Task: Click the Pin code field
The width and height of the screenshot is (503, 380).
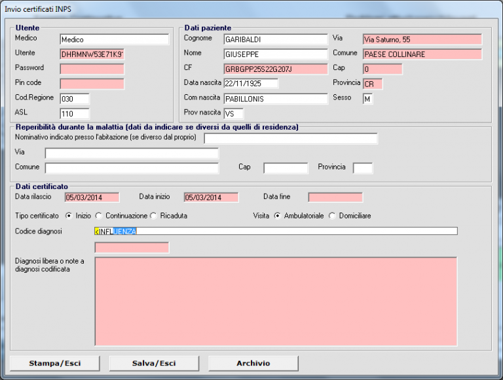Action: (x=92, y=84)
